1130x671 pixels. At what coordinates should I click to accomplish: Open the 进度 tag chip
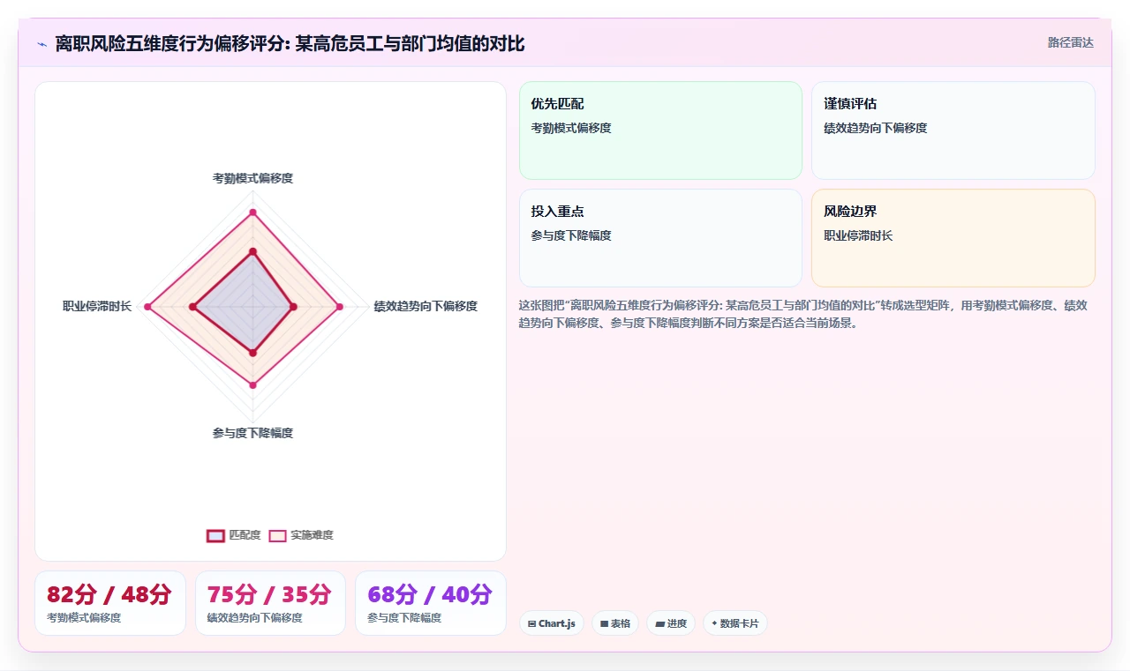[671, 623]
